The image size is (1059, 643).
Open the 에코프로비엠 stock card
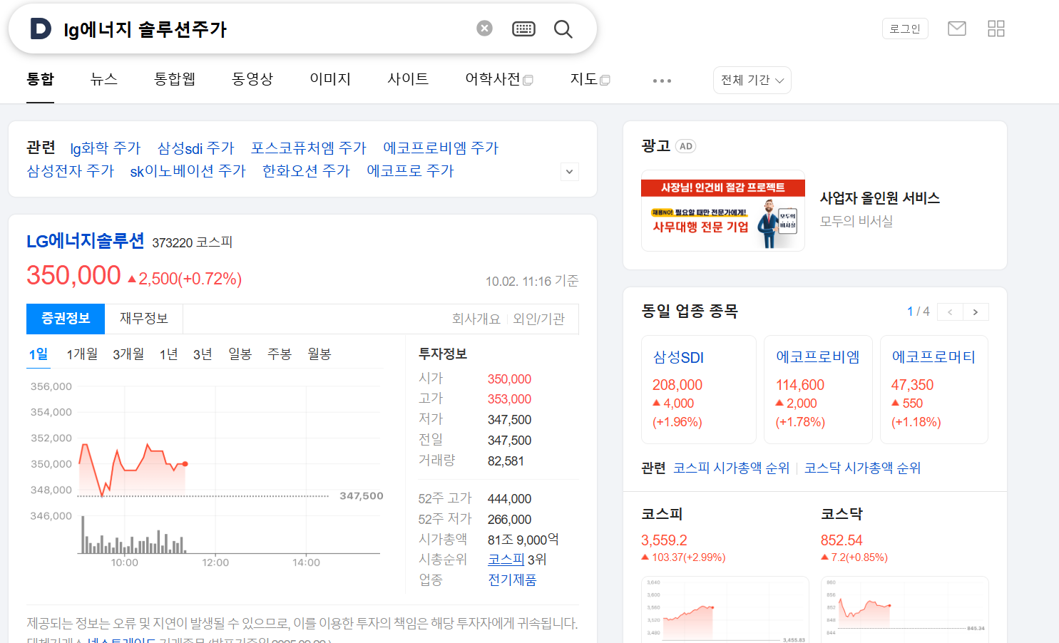pos(818,390)
